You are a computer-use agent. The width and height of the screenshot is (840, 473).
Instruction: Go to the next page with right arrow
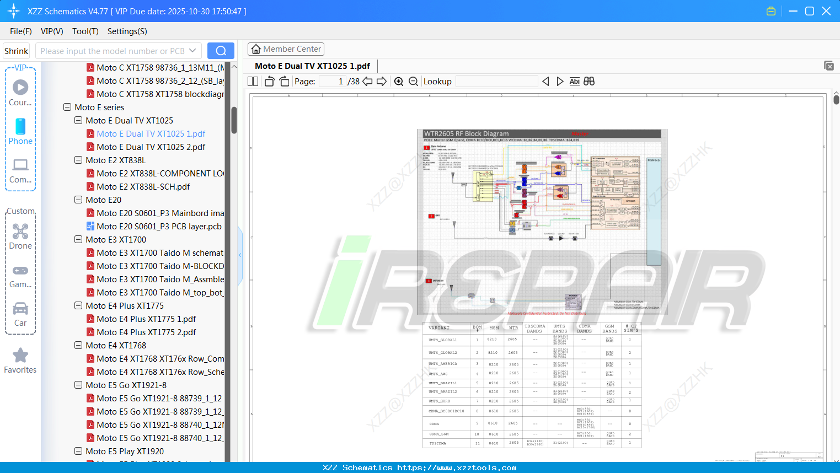(x=382, y=82)
